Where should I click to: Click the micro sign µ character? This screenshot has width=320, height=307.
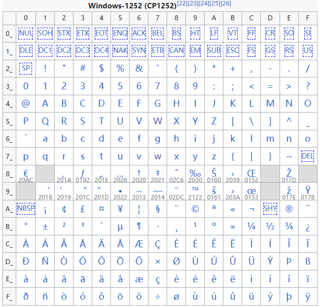coord(120,227)
